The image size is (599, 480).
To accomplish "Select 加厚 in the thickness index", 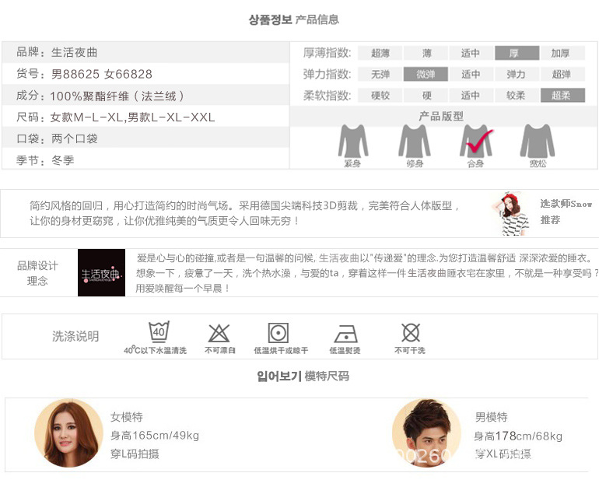I will 562,53.
